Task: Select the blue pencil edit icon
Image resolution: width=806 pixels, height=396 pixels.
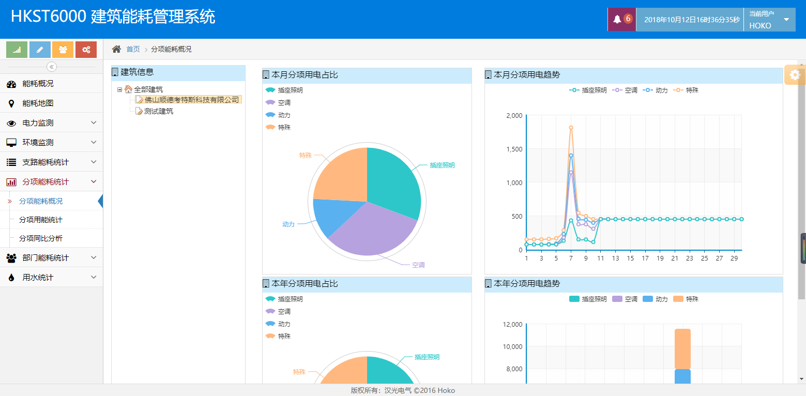Action: pos(40,49)
